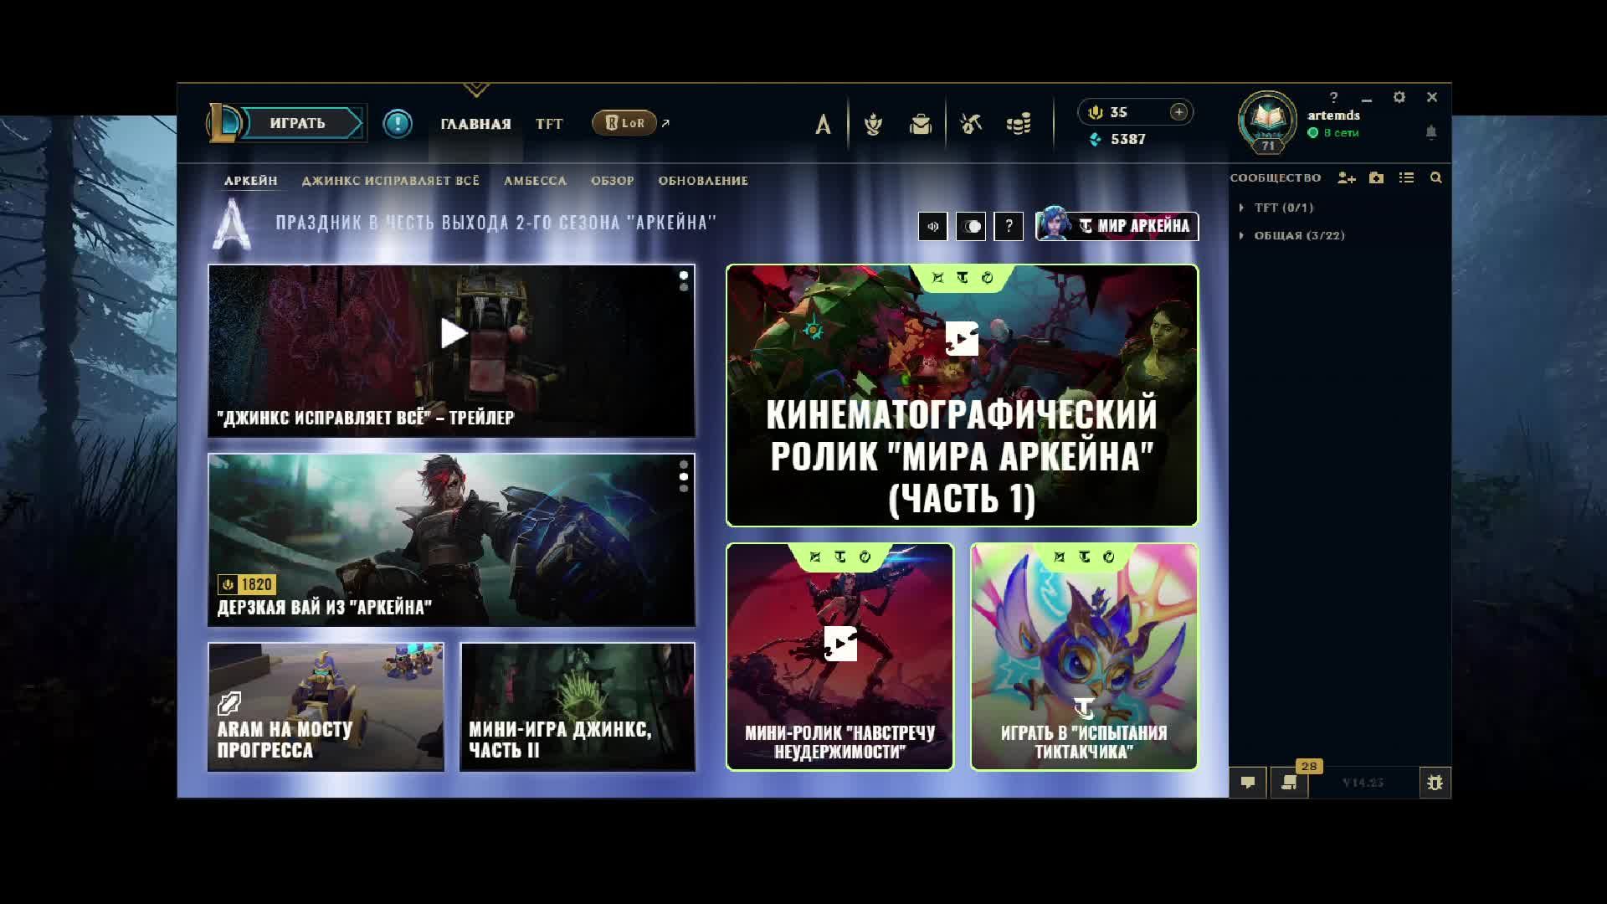Open the Store coins icon
Viewport: 1607px width, 904px height.
[1019, 124]
